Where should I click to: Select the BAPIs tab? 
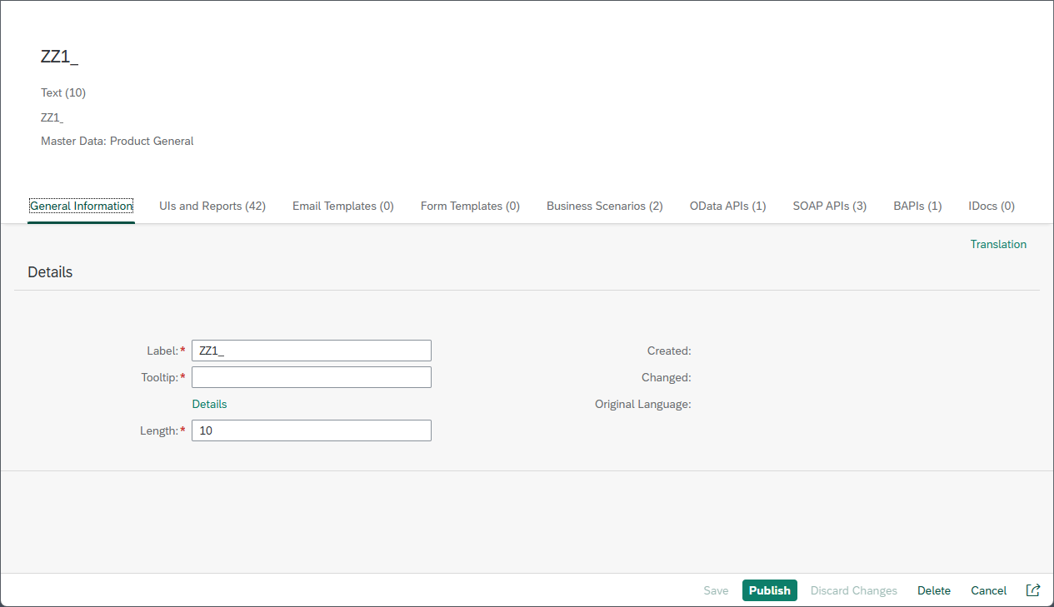tap(917, 206)
